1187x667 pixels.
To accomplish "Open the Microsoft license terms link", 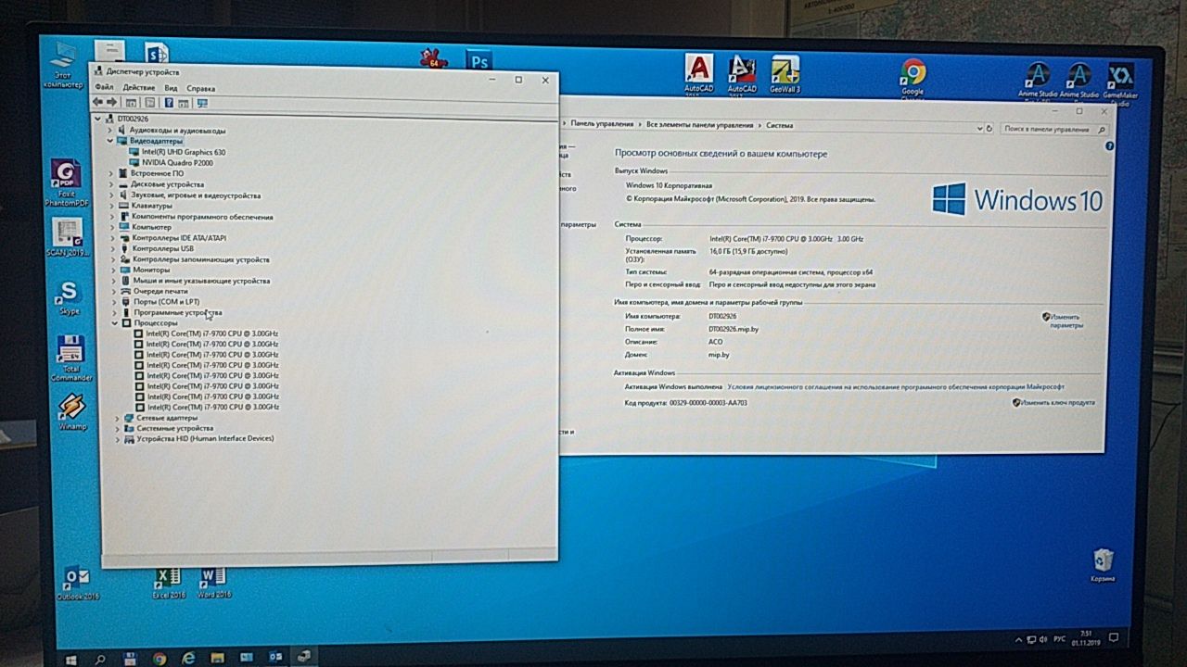I will coord(896,387).
